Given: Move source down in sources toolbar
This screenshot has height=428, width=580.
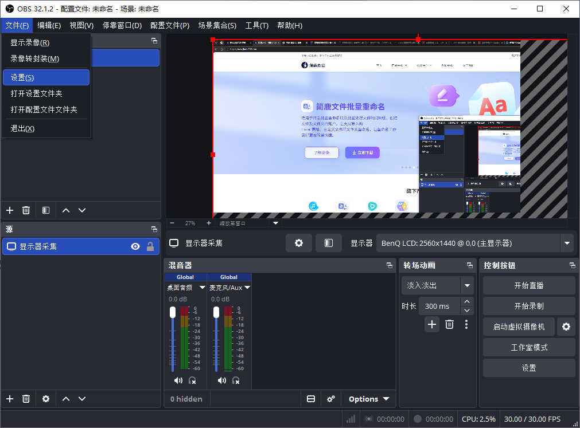Looking at the screenshot, I should coord(82,399).
